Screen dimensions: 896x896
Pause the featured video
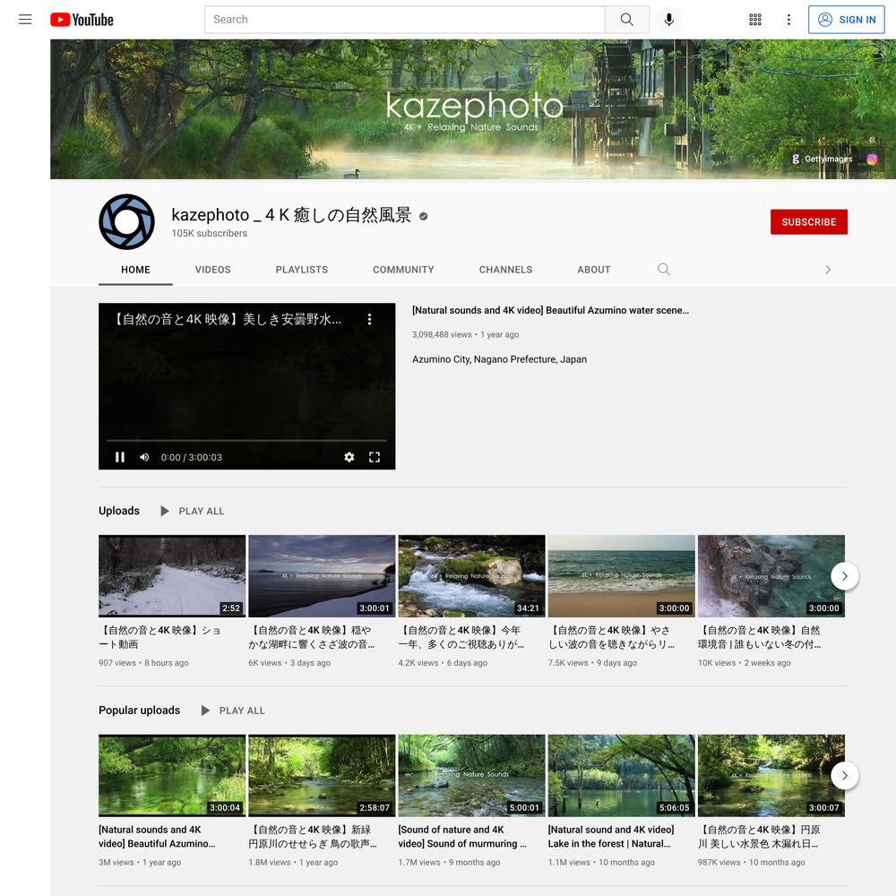click(x=120, y=457)
